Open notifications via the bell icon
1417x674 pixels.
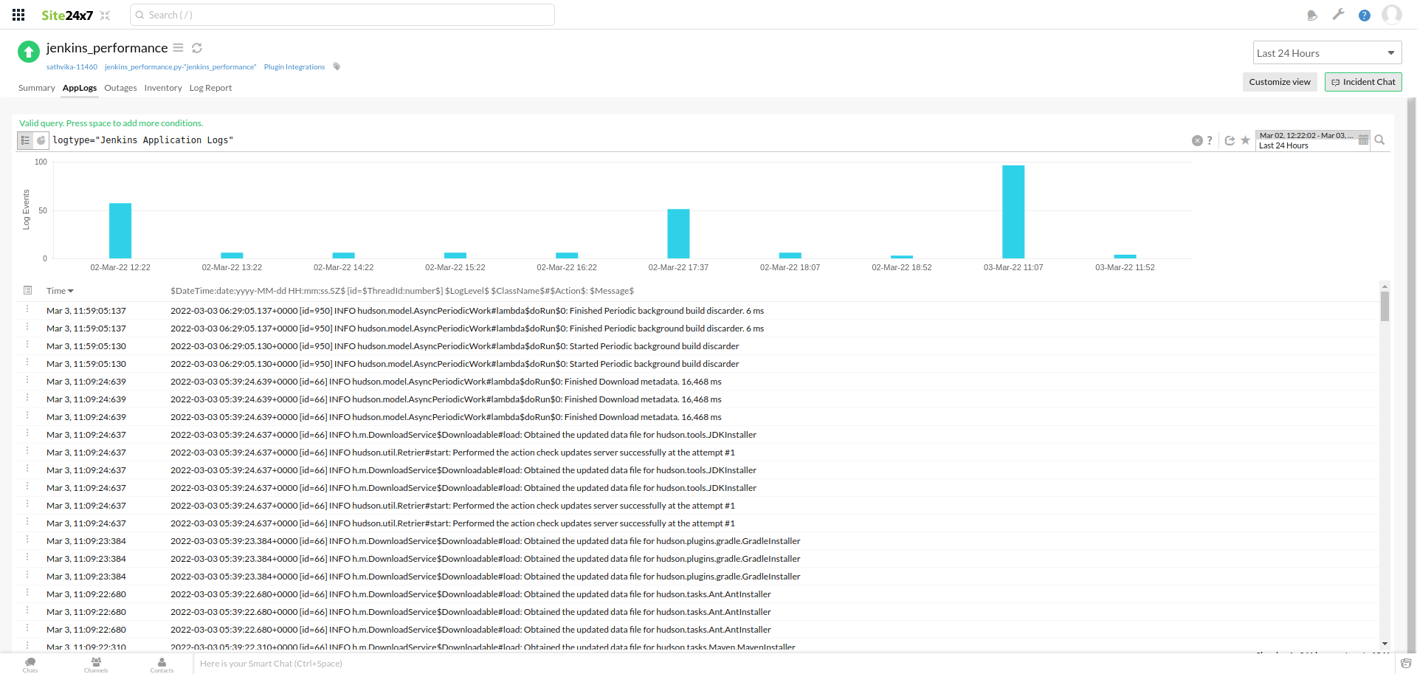[x=1312, y=15]
